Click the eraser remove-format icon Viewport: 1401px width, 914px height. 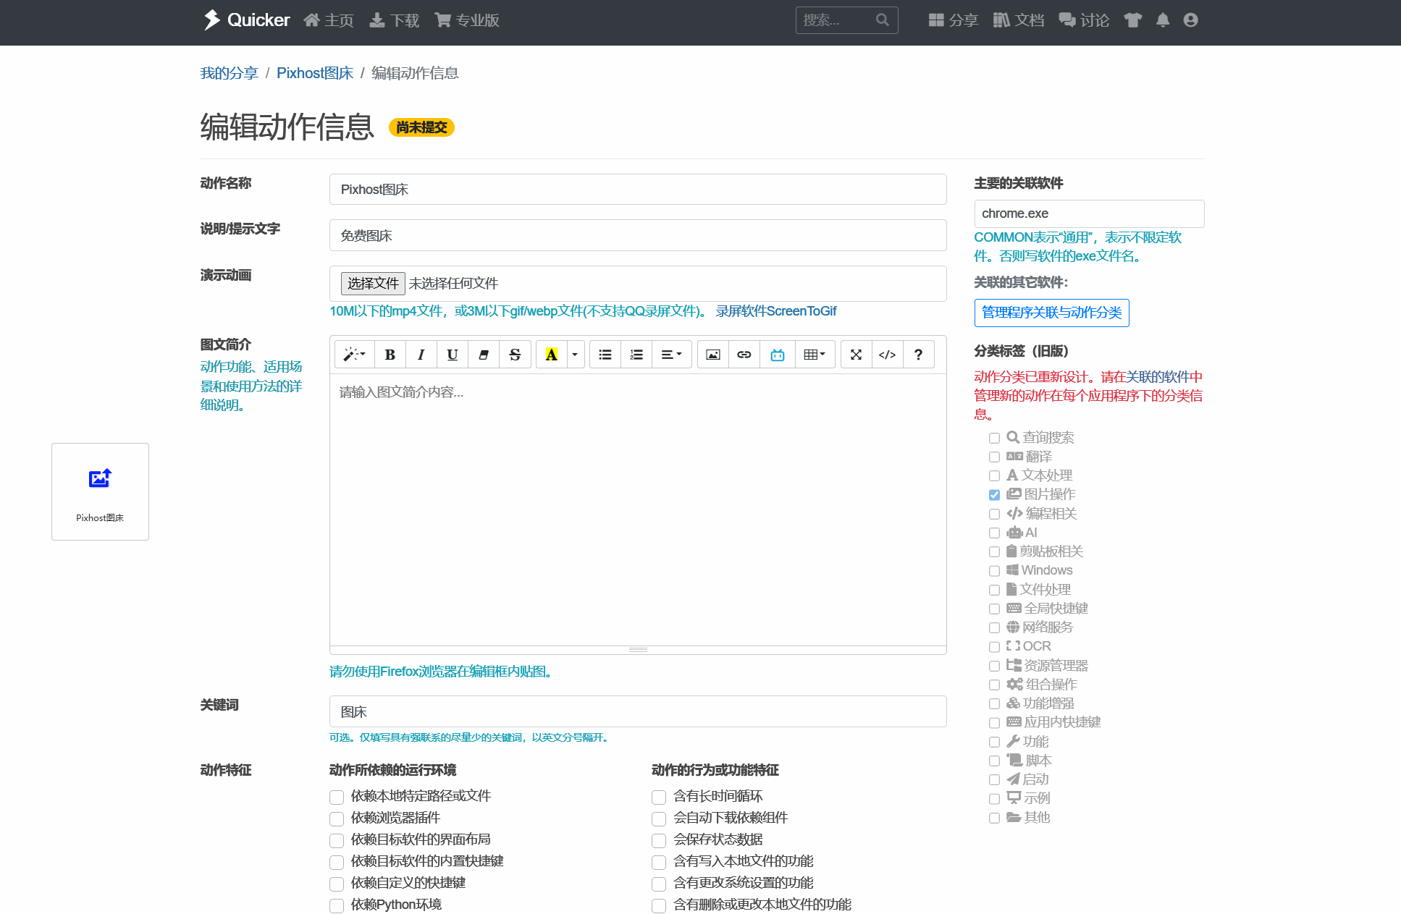[484, 355]
